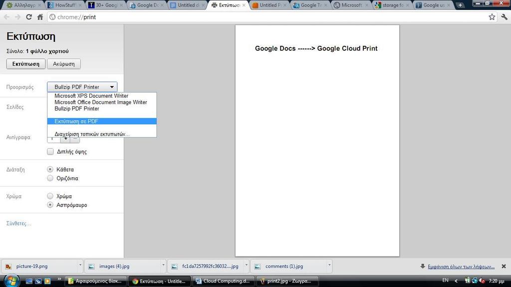Expand quick launch overflow chevron
This screenshot has width=511, height=287.
59,279
